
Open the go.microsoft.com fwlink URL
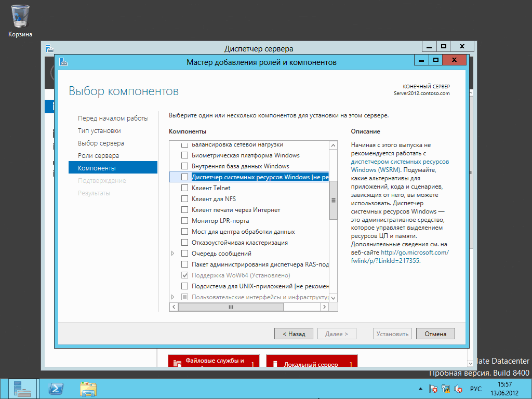click(400, 257)
